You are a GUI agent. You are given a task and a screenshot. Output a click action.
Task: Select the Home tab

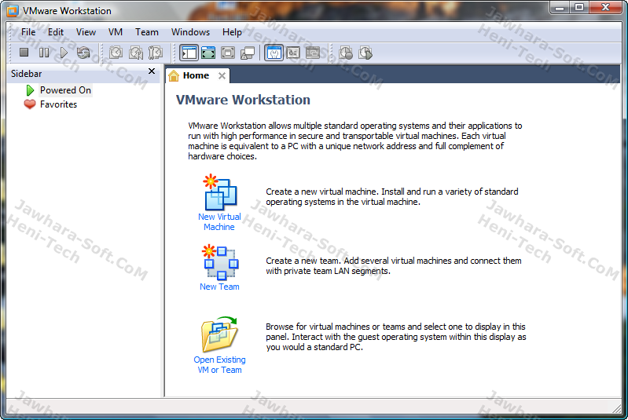pos(196,75)
